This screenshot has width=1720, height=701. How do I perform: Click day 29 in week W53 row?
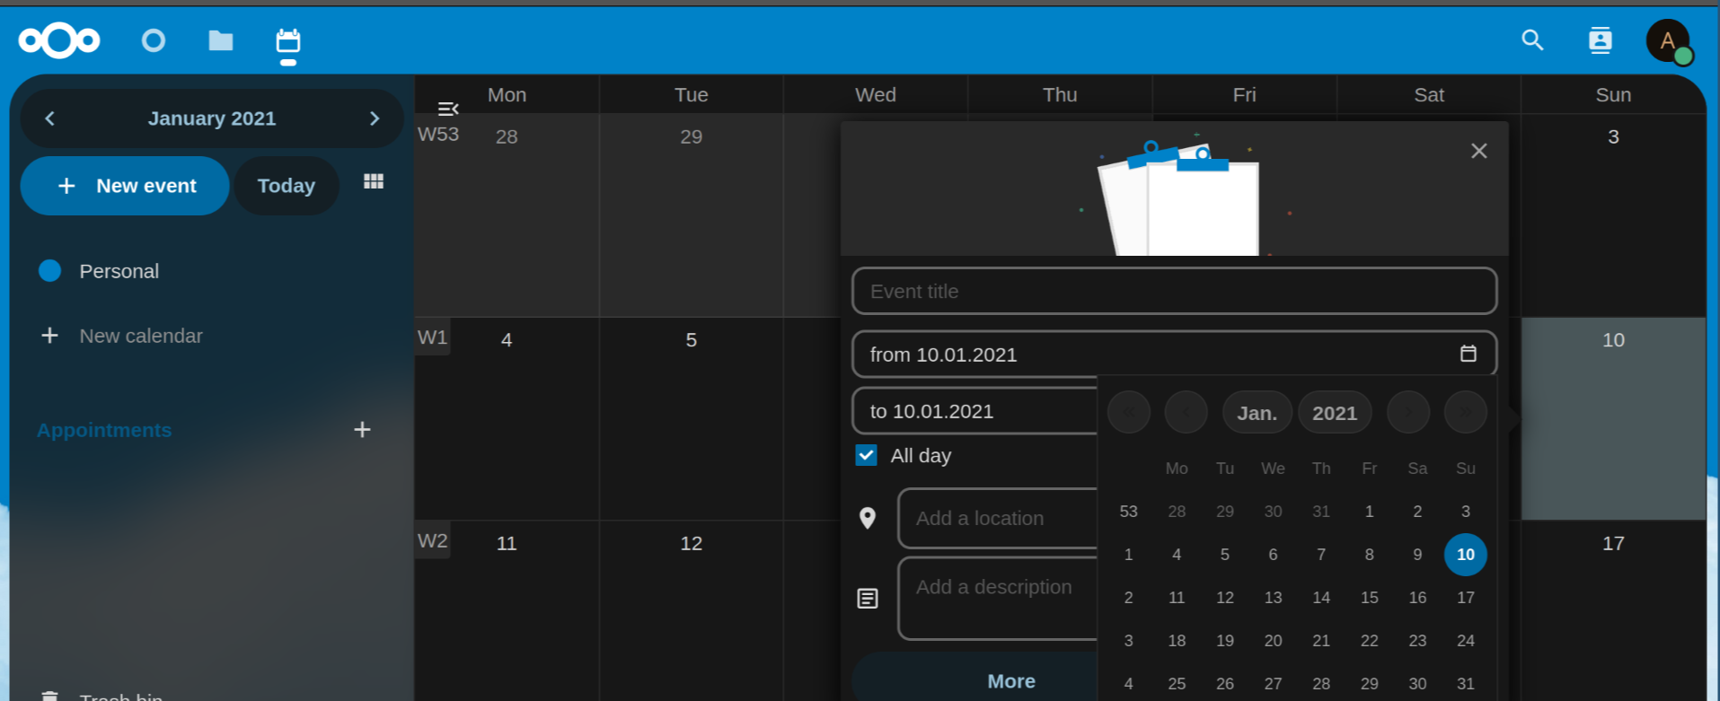point(692,215)
